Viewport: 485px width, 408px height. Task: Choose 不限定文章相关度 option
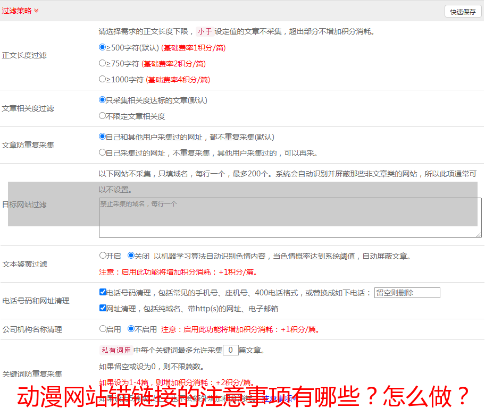(103, 116)
